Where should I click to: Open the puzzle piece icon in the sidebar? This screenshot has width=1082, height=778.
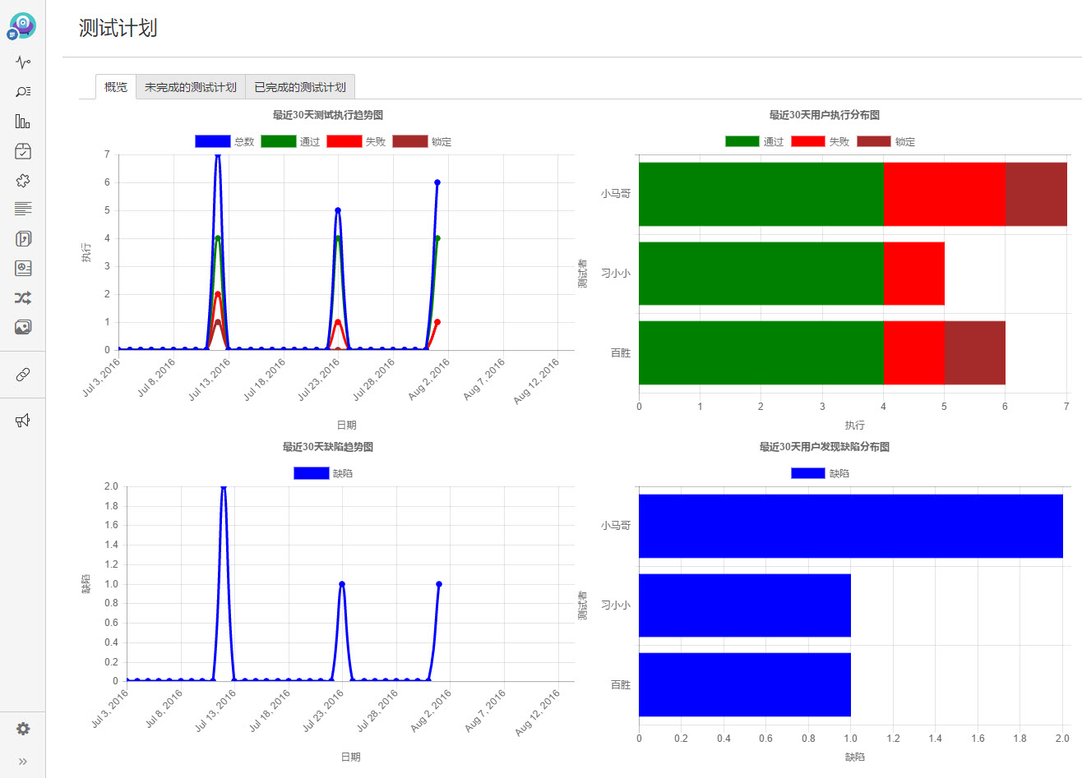pyautogui.click(x=23, y=181)
